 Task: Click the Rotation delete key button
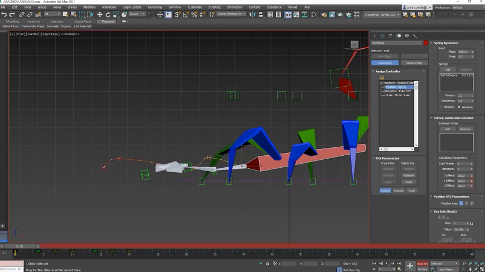(x=408, y=175)
